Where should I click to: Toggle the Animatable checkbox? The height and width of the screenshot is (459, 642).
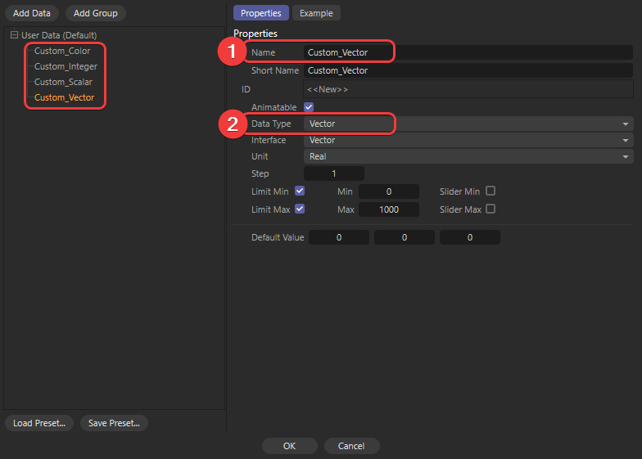(309, 107)
